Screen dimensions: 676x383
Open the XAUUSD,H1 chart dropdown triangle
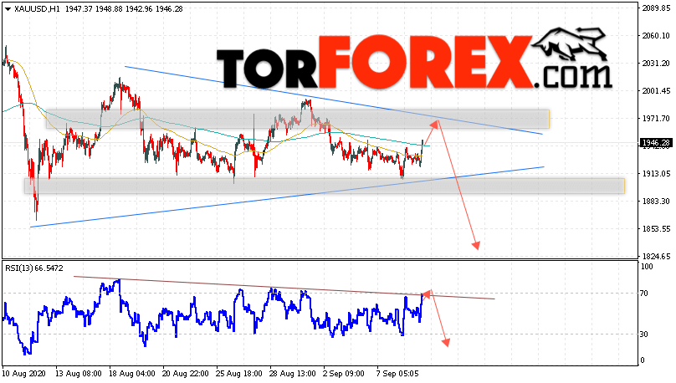tap(8, 9)
